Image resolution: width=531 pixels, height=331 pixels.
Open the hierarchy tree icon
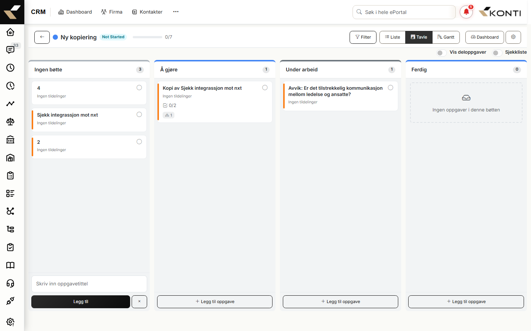point(10,229)
